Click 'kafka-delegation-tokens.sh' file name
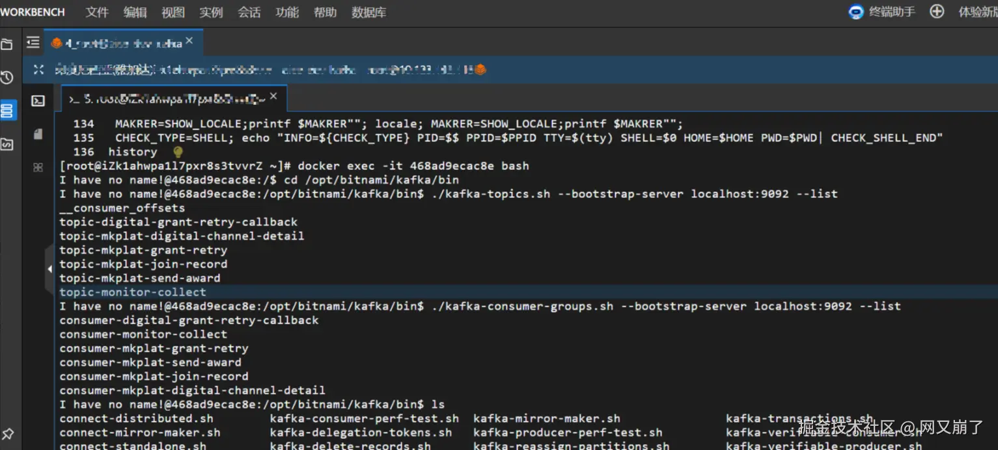Image resolution: width=998 pixels, height=450 pixels. coord(361,432)
